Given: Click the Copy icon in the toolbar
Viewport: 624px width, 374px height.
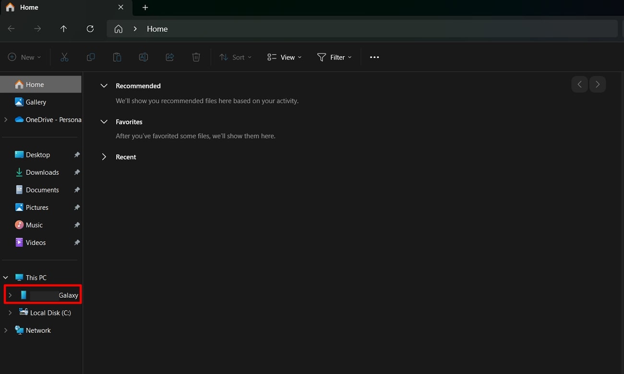Looking at the screenshot, I should (x=91, y=57).
